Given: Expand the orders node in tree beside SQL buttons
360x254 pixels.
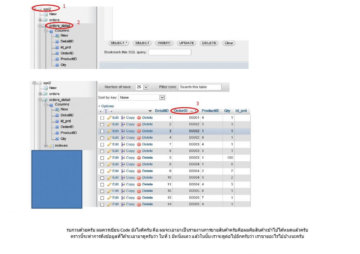Looking at the screenshot, I should [x=40, y=20].
